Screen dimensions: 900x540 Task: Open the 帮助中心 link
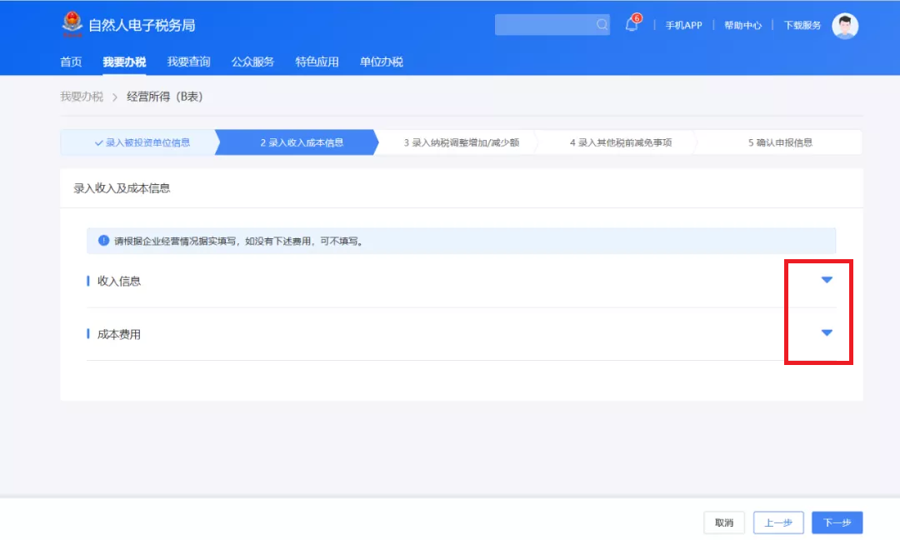742,26
